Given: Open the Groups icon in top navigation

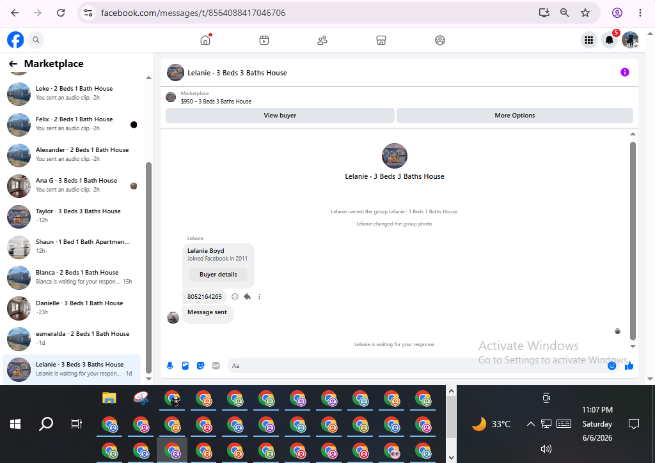Looking at the screenshot, I should (440, 40).
